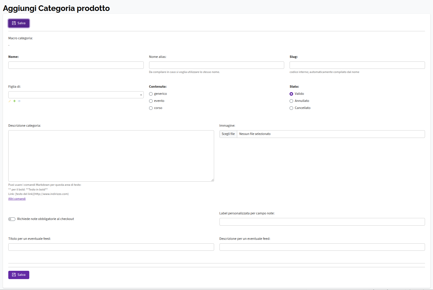Viewport: 433px width, 290px height.
Task: Set Stato to Annullato
Action: 291,101
